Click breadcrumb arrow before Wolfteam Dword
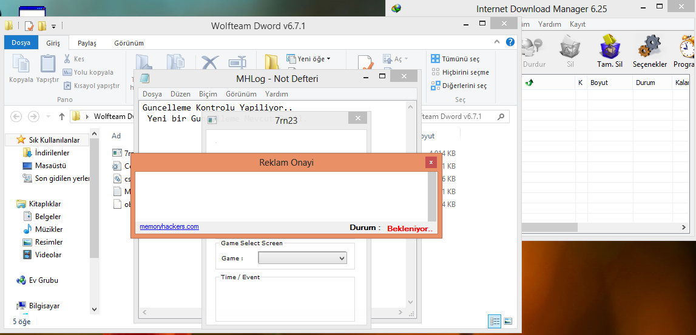 (x=87, y=117)
